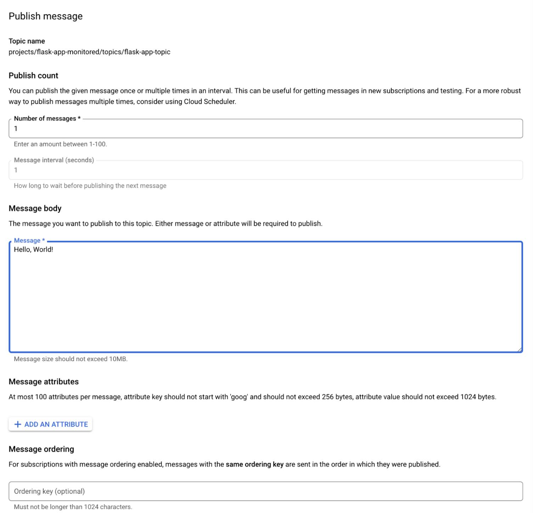Viewport: 533px width, 513px height.
Task: Click the Message body section heading
Action: [x=35, y=208]
